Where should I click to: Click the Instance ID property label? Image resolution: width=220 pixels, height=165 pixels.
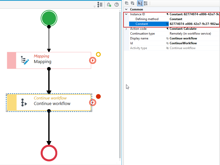click(x=138, y=14)
